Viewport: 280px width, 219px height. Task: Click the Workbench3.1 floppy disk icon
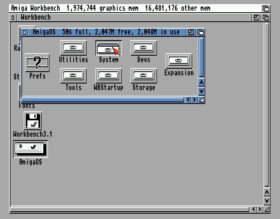(x=33, y=121)
